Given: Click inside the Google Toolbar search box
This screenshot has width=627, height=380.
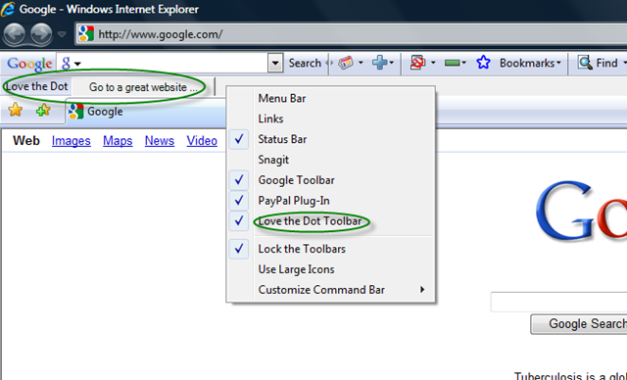Looking at the screenshot, I should 174,63.
